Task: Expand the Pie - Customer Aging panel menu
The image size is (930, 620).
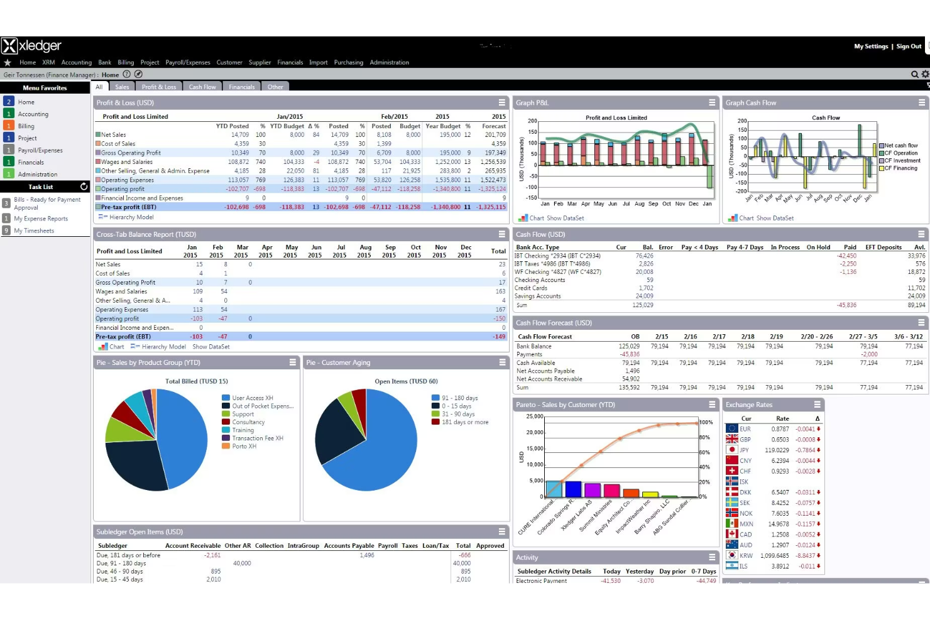Action: (x=501, y=362)
